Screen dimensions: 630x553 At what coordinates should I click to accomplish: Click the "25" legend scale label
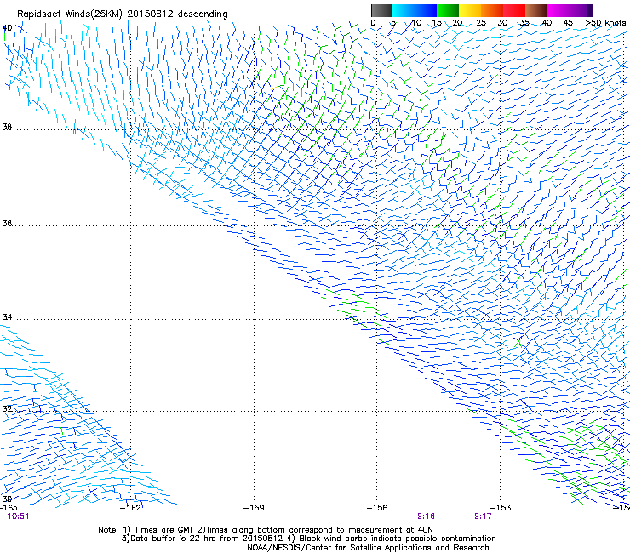pyautogui.click(x=481, y=23)
